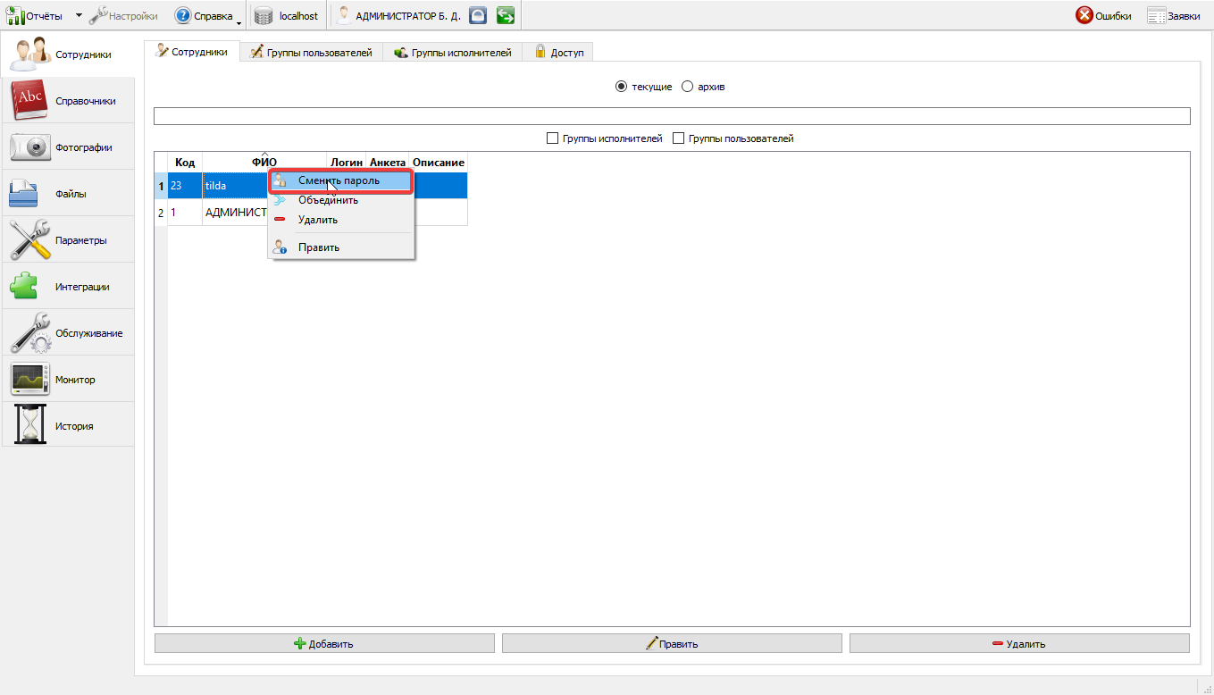The image size is (1214, 695).
Task: Click the code cell with value 23
Action: pos(185,186)
